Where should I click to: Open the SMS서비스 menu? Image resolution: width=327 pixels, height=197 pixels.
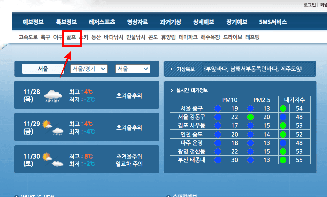(x=273, y=22)
